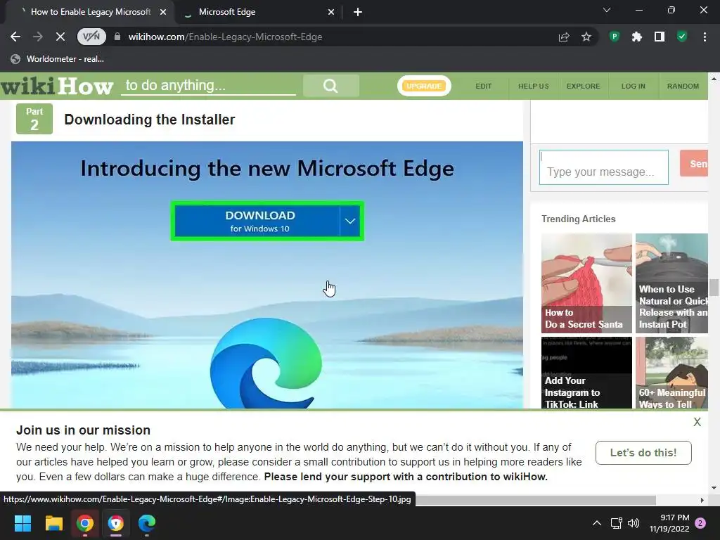Open the second Chrome profile taskbar icon
Image resolution: width=720 pixels, height=540 pixels.
[116, 523]
